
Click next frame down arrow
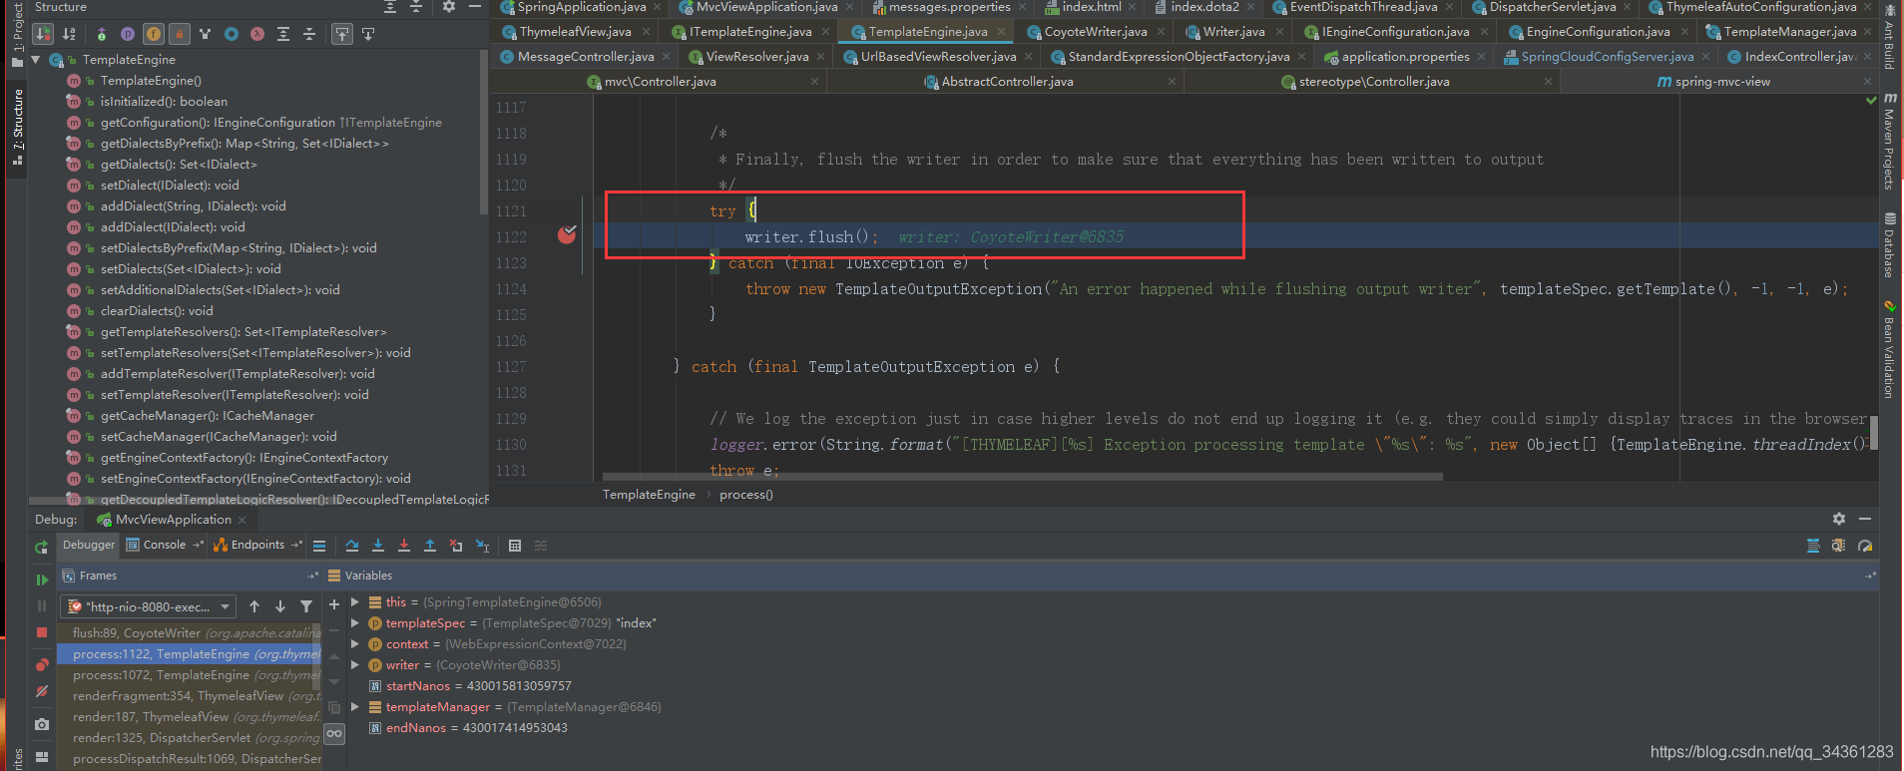(x=280, y=606)
